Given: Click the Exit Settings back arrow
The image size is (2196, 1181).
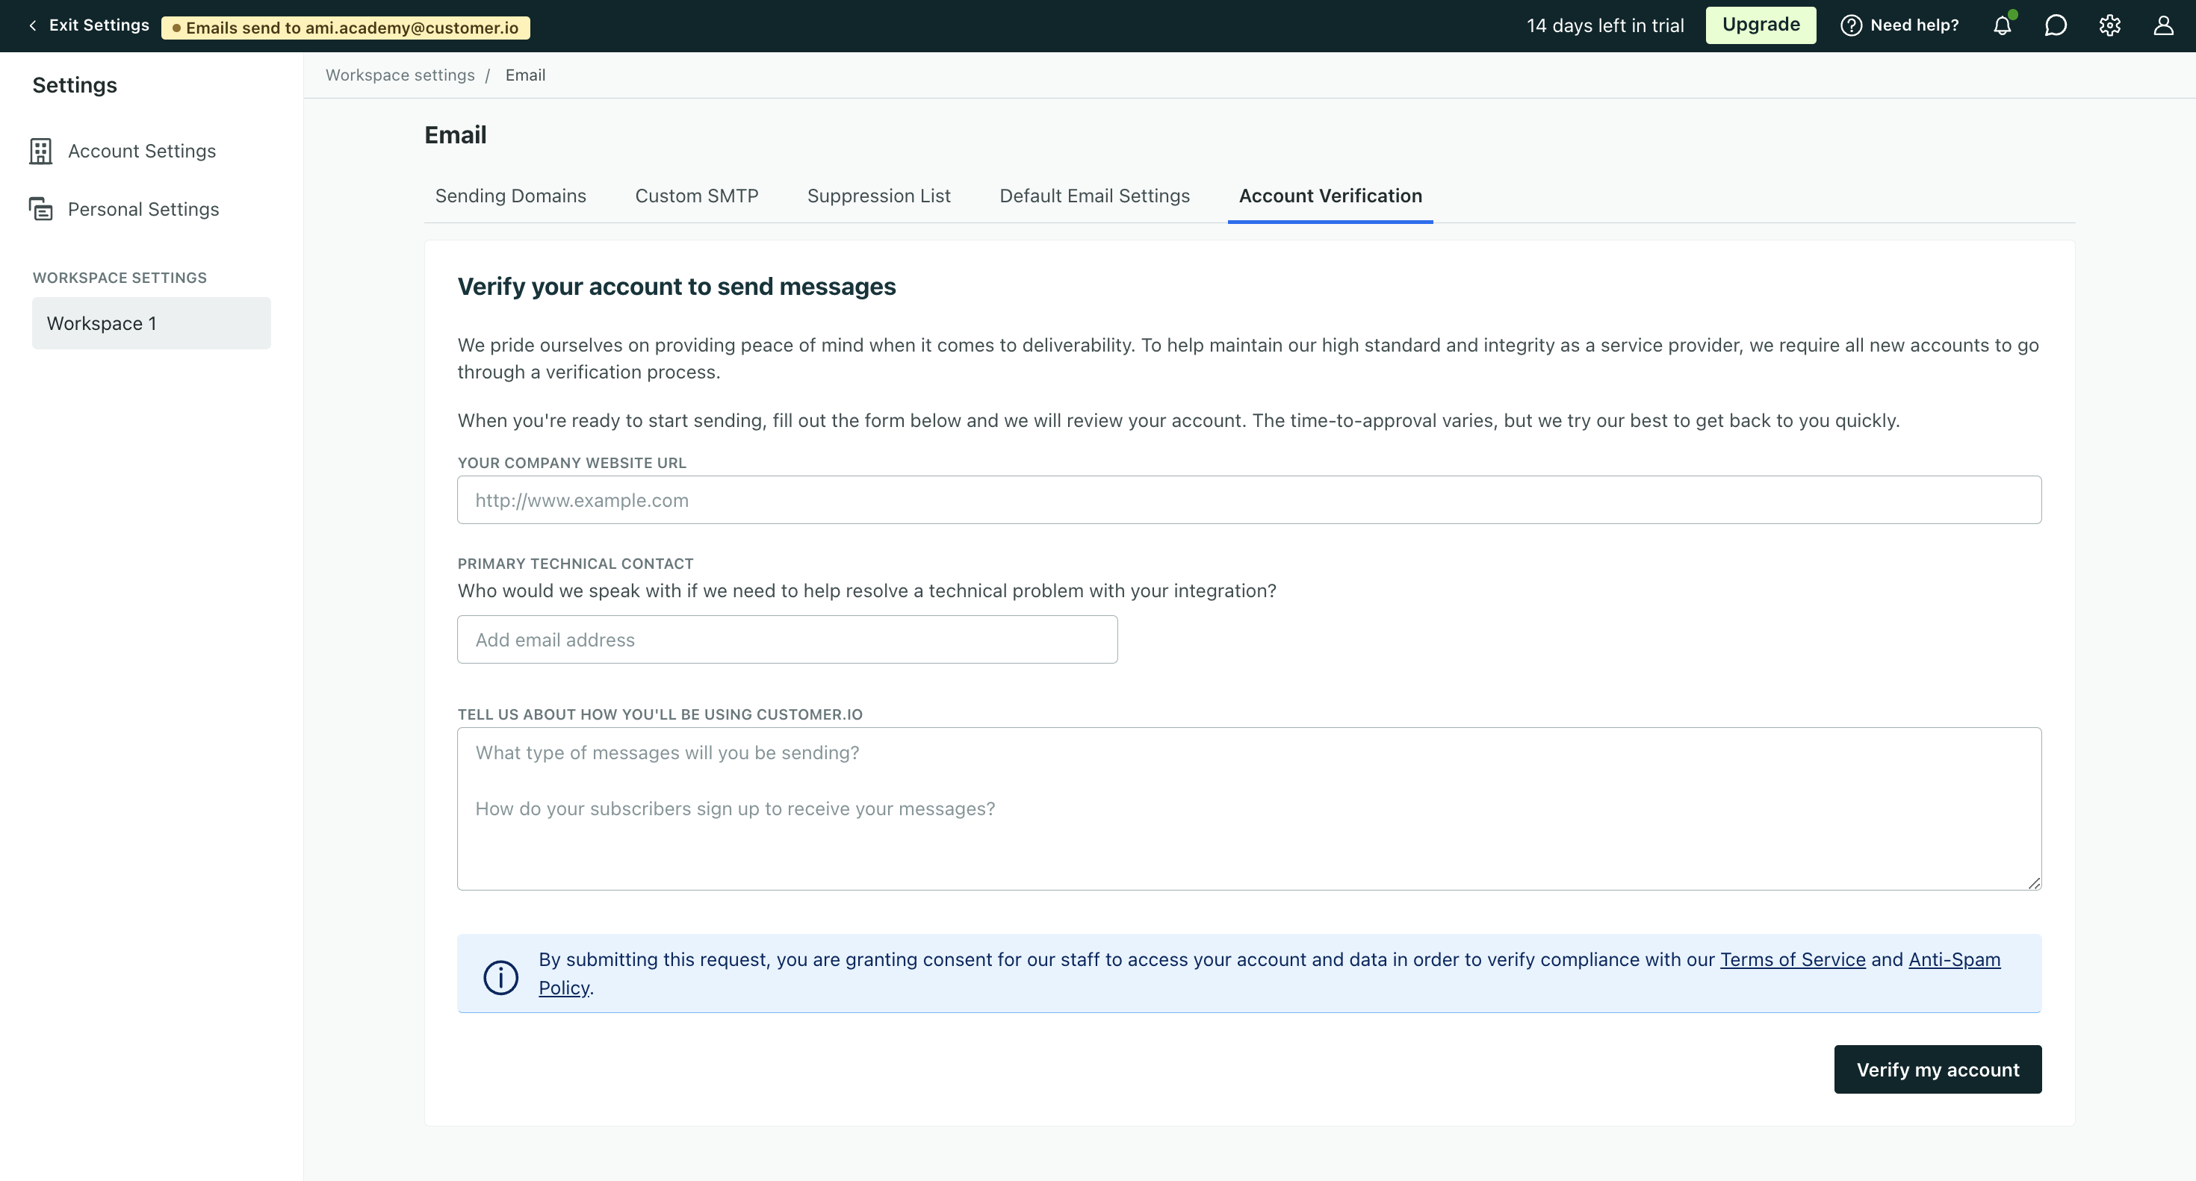Looking at the screenshot, I should [32, 25].
